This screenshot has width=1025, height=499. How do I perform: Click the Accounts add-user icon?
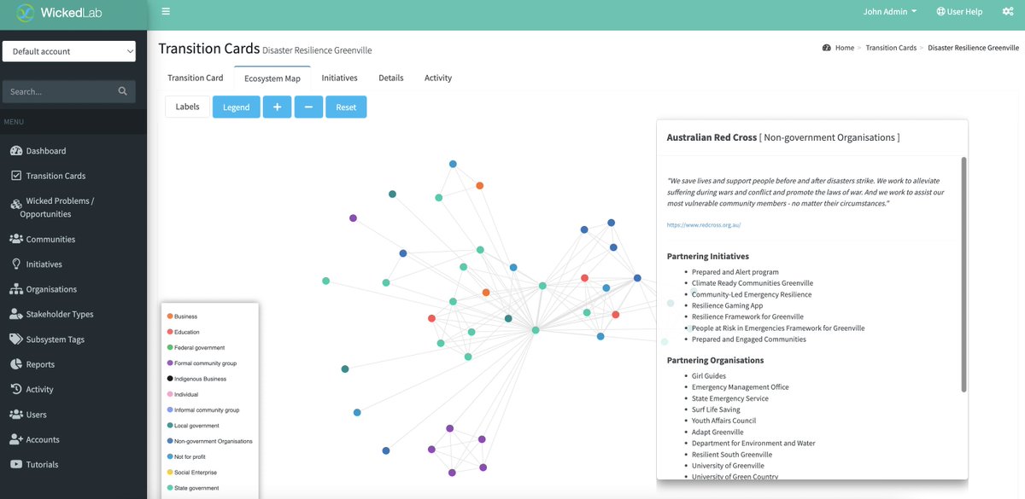(16, 439)
